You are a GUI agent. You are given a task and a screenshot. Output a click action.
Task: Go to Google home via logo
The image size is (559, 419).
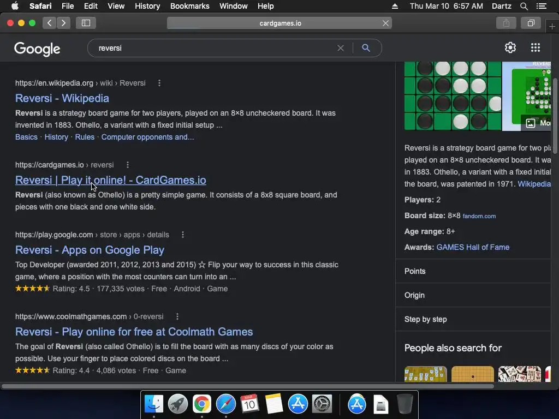(37, 49)
